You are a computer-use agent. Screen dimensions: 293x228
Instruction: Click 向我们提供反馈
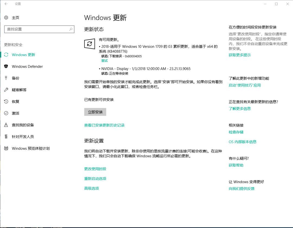click(241, 188)
